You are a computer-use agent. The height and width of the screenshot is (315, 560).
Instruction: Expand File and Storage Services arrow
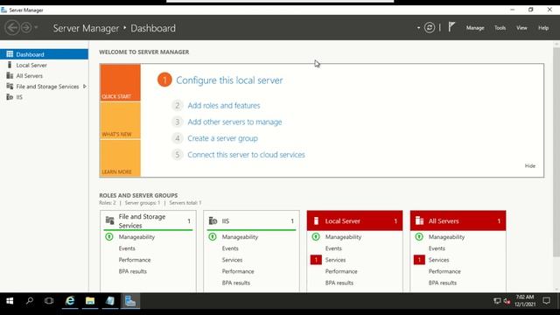click(85, 87)
